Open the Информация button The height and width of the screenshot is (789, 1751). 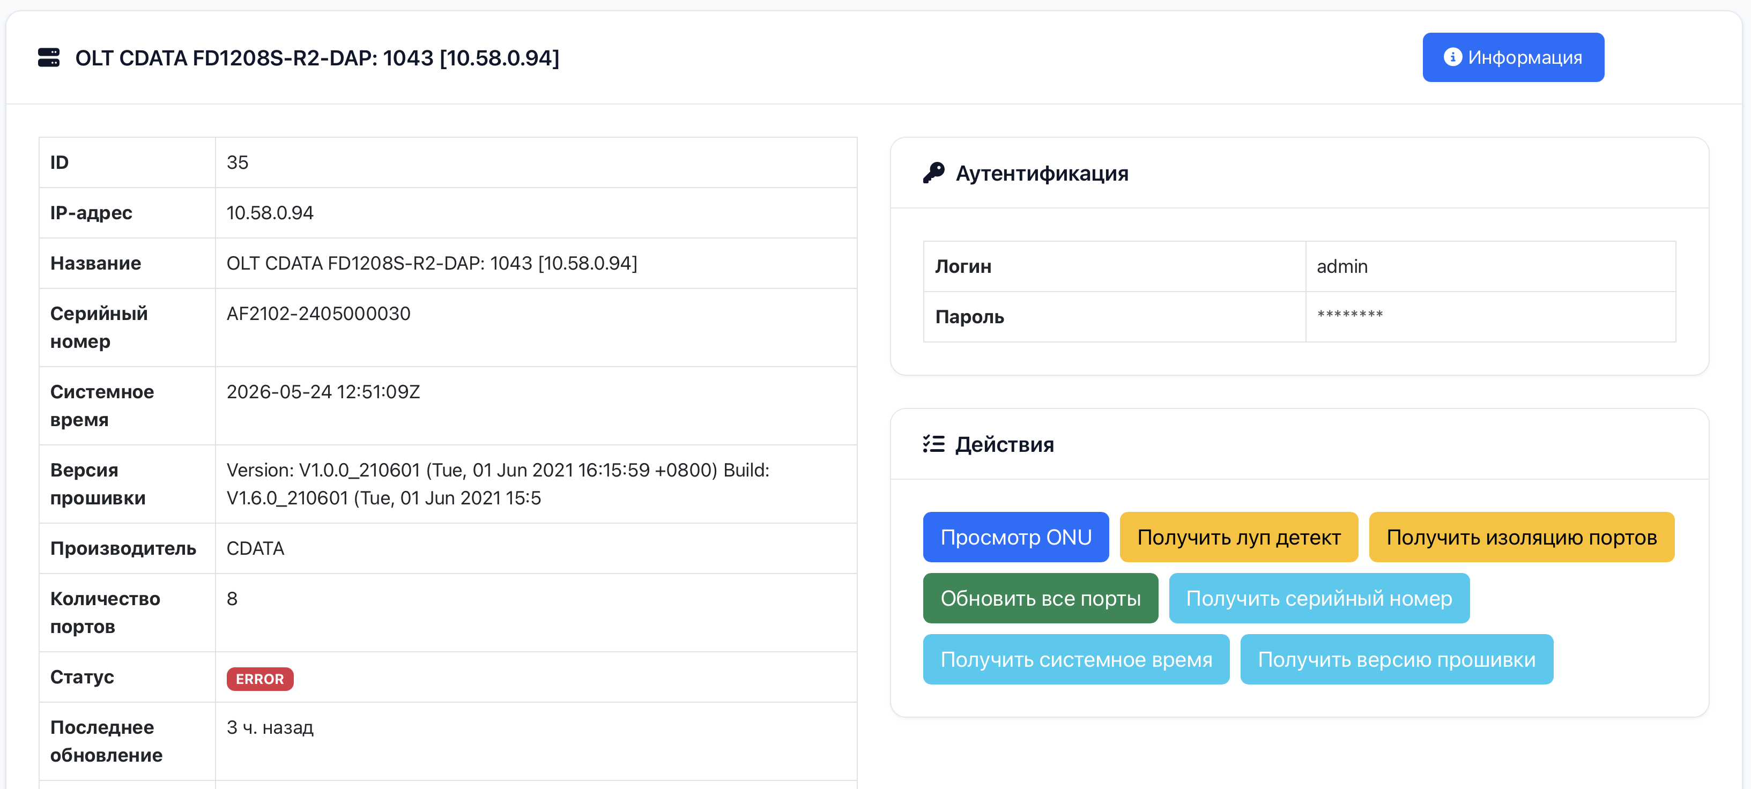pos(1513,57)
